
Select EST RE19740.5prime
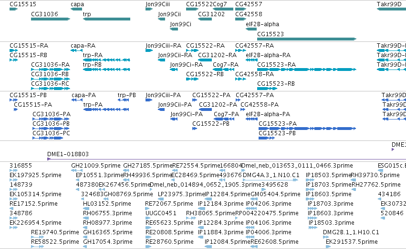[38, 238]
